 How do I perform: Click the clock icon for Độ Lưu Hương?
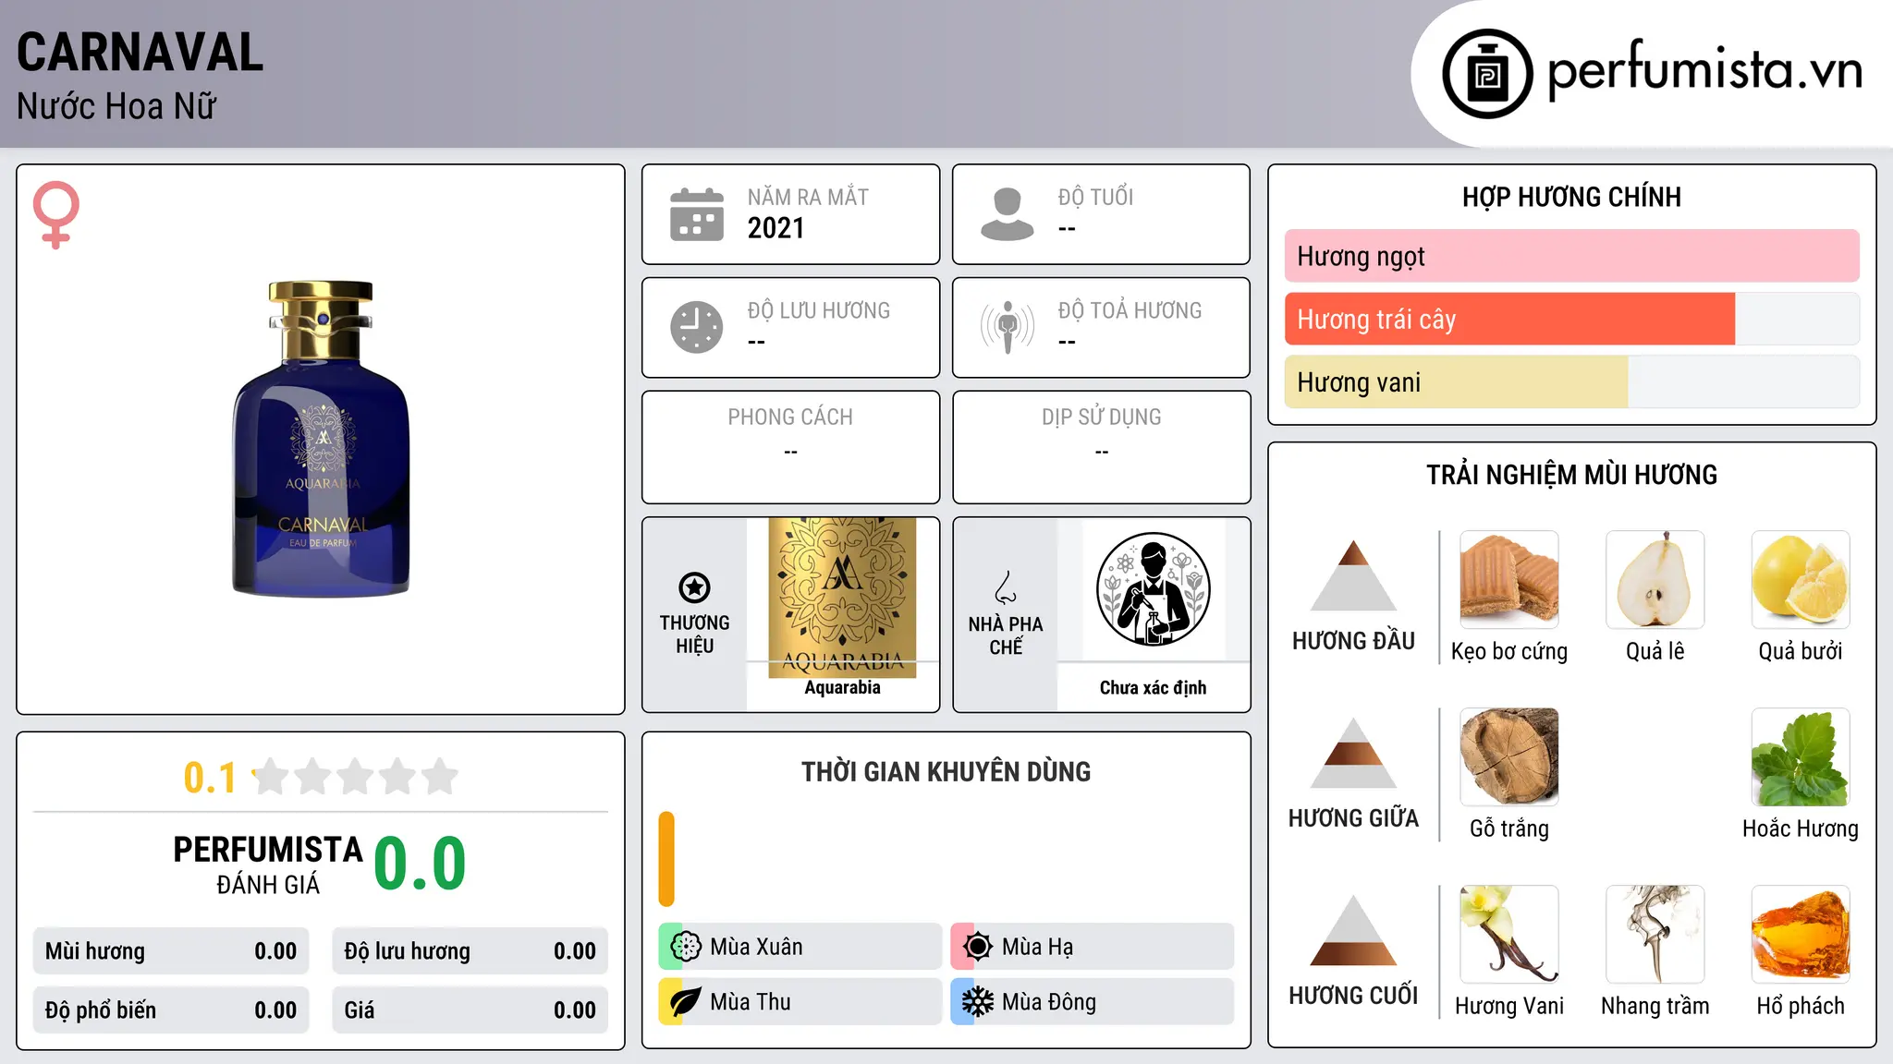point(697,327)
